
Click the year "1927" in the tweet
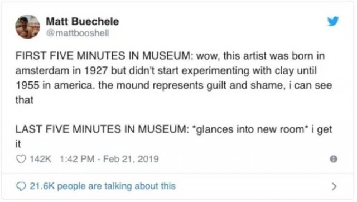(95, 71)
